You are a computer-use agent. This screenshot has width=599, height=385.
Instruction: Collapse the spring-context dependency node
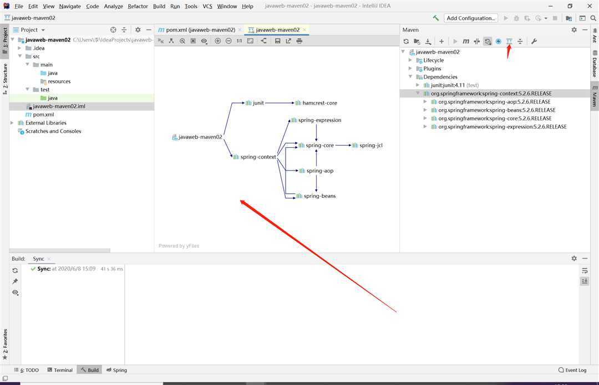coord(418,94)
